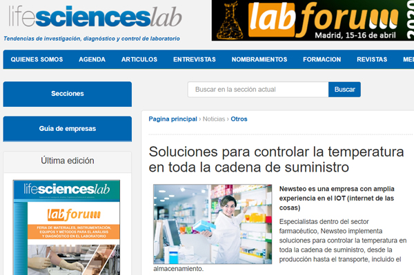The width and height of the screenshot is (414, 275).
Task: Follow the Otros breadcrumb link
Action: coord(239,119)
